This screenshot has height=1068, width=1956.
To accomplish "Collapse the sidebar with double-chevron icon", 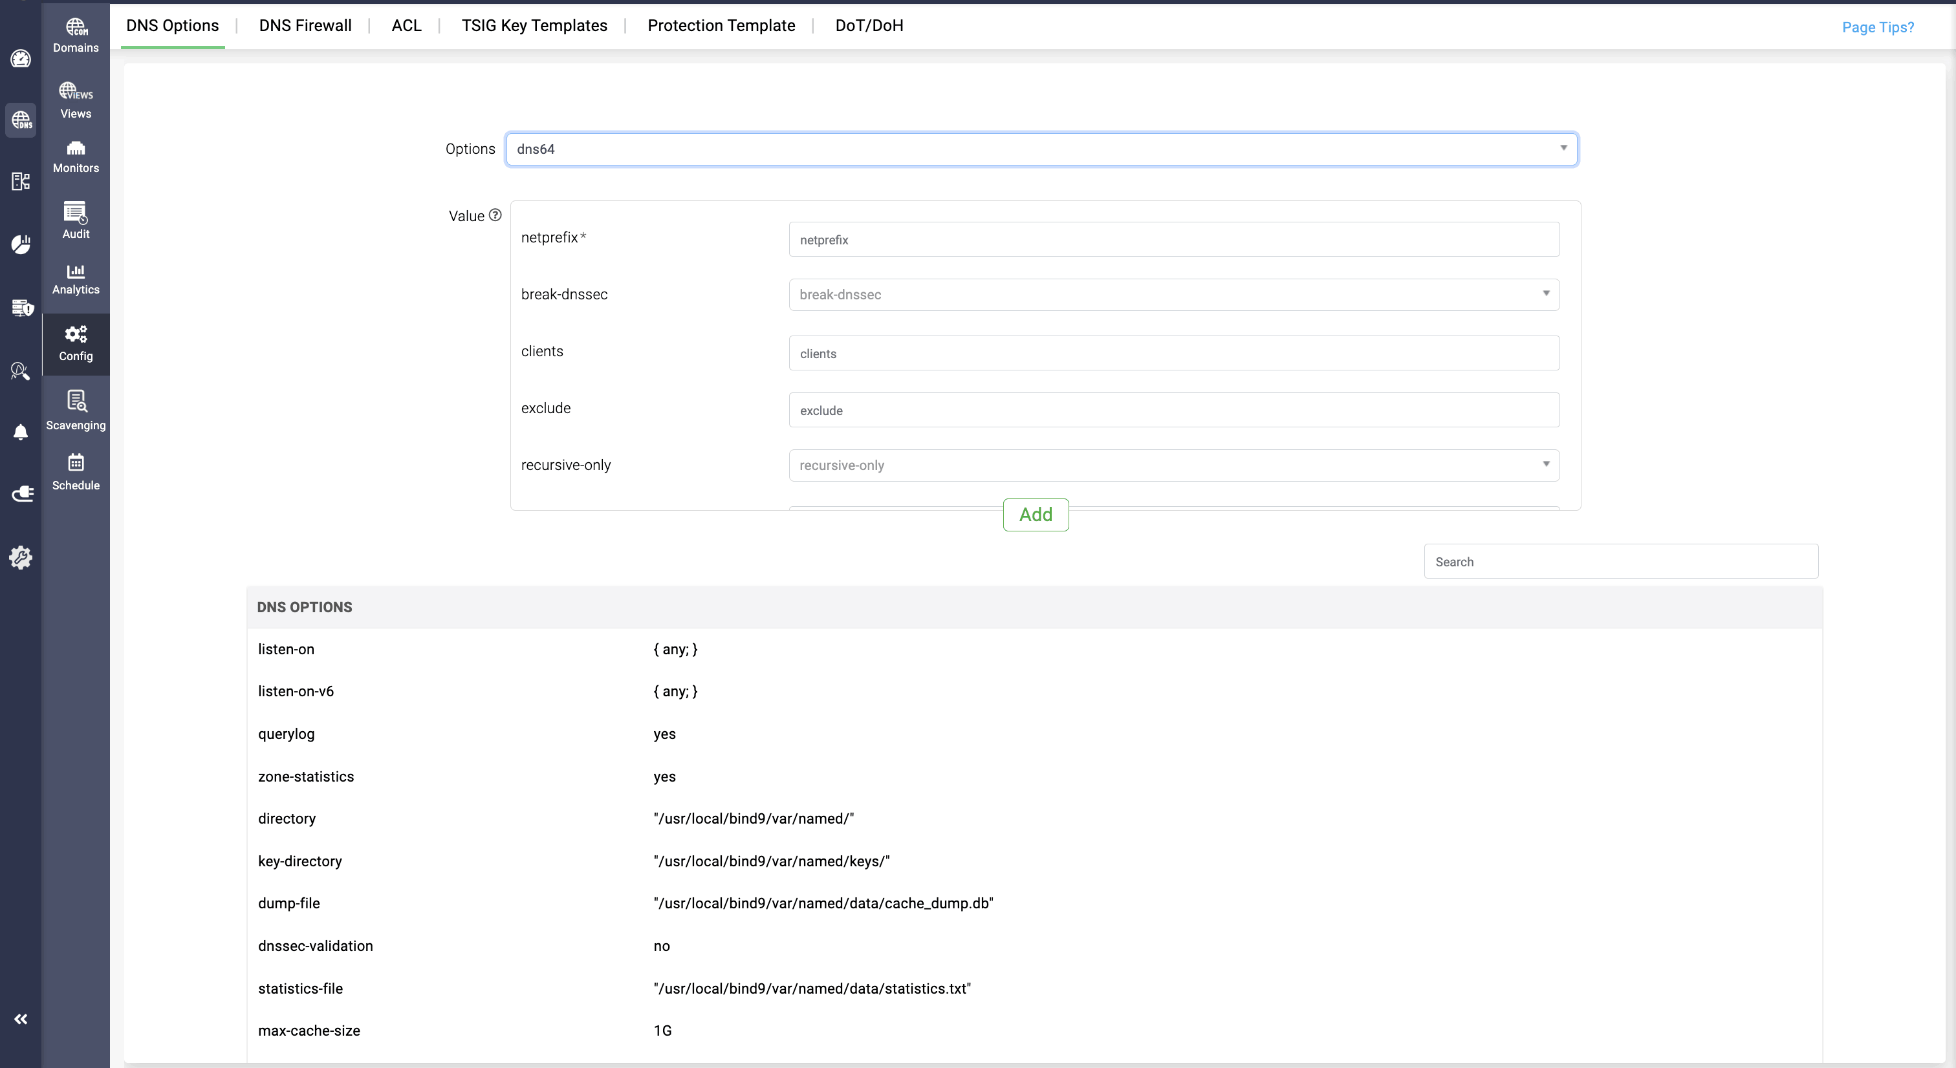I will 21,1019.
